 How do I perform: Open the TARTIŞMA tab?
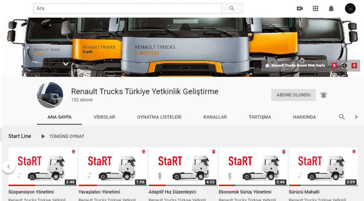tap(260, 117)
